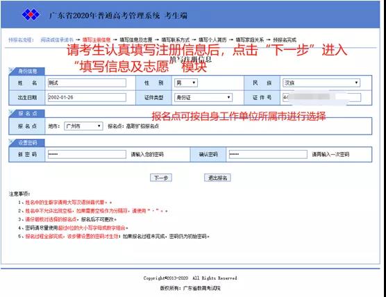Open the 性别 gender dropdown

186,83
